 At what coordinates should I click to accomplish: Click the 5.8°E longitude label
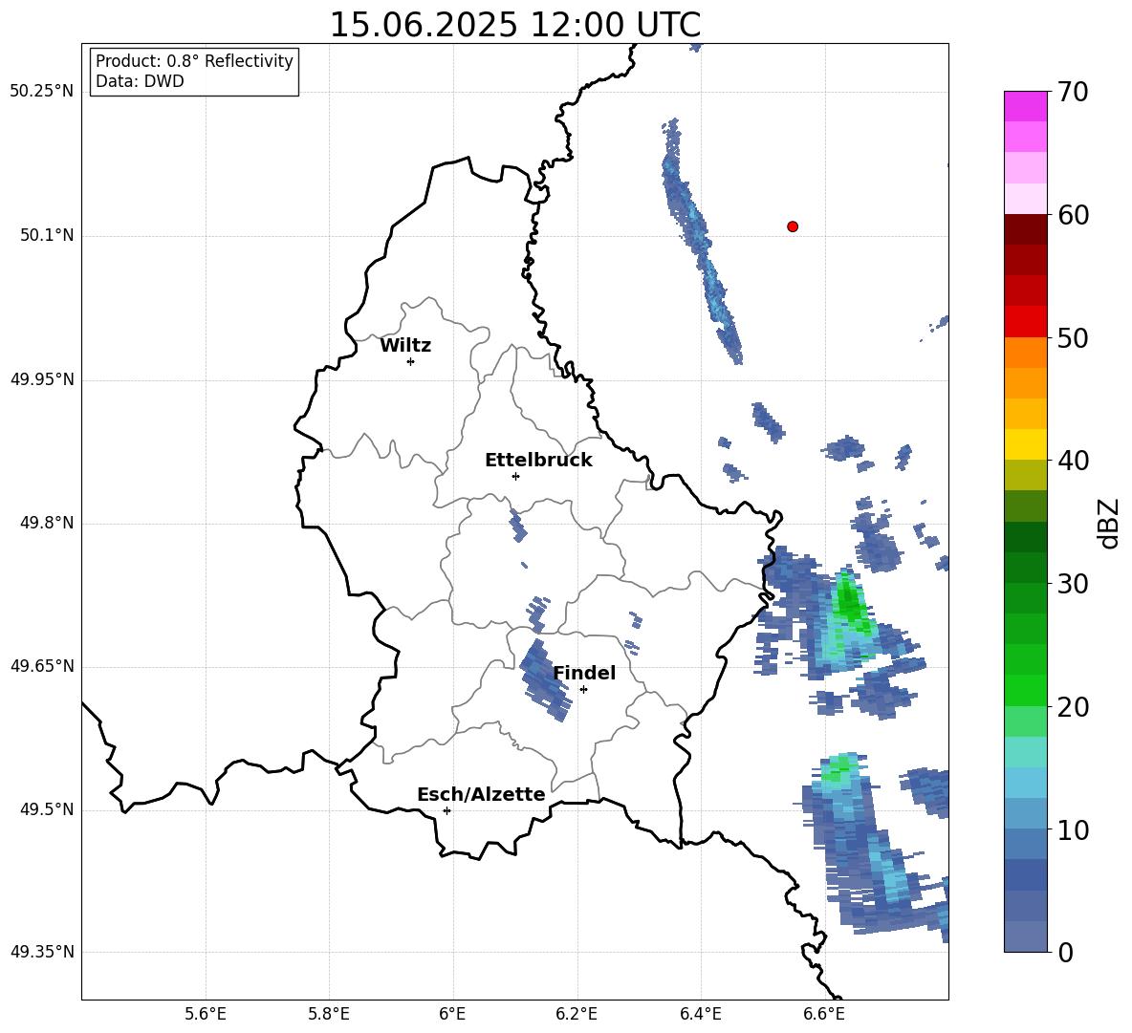tap(329, 1014)
